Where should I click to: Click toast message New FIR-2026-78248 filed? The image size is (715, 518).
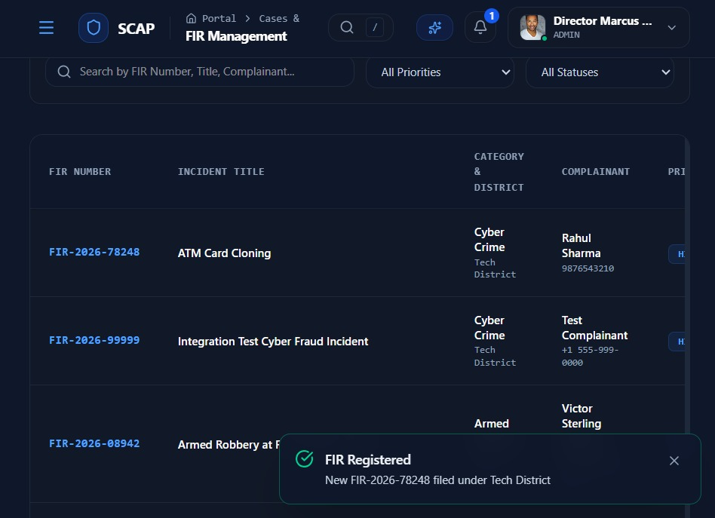tap(437, 480)
